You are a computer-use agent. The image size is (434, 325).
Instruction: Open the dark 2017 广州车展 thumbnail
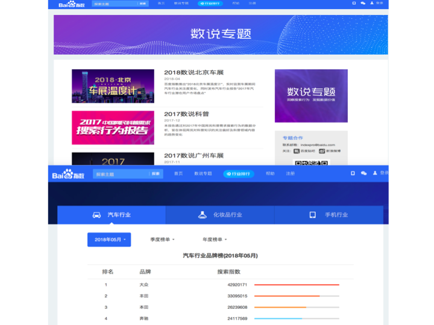point(113,159)
